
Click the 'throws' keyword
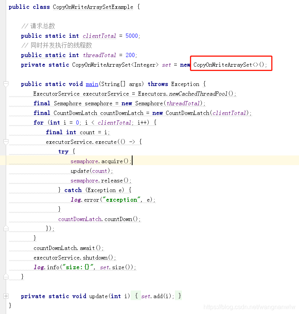coord(158,84)
